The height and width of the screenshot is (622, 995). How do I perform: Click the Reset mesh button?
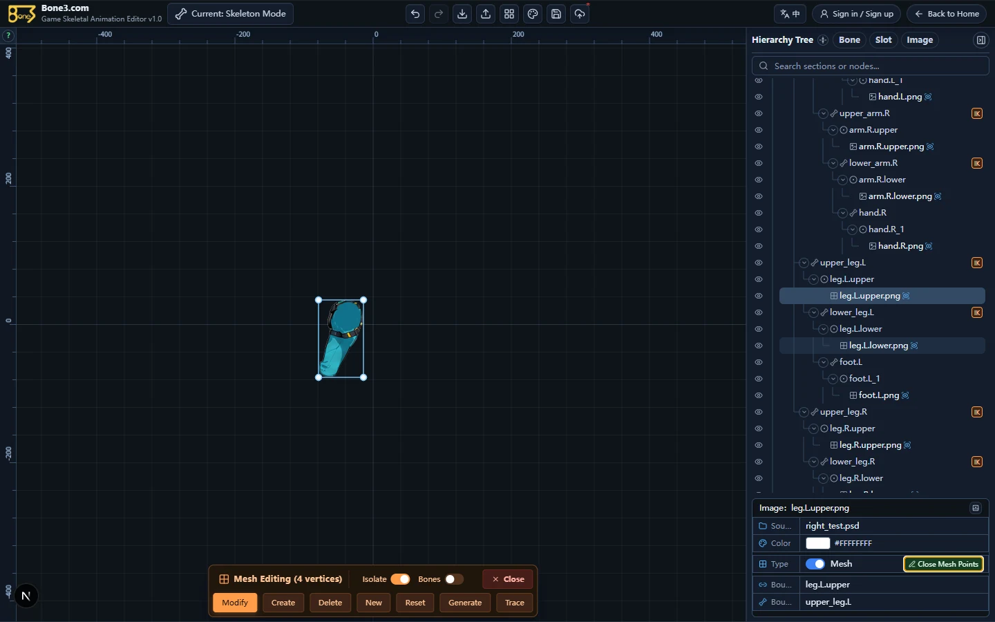pyautogui.click(x=415, y=603)
